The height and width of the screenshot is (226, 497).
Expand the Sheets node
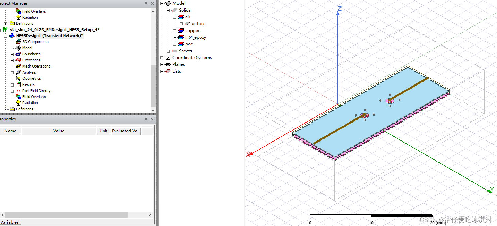tap(168, 51)
